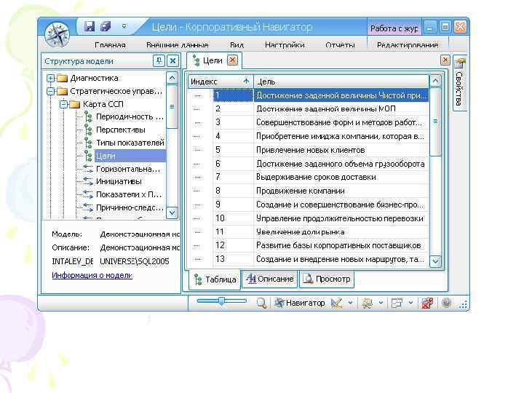Viewport: 524px width, 393px height.
Task: Open the Редактирование ribbon tab
Action: click(x=408, y=45)
